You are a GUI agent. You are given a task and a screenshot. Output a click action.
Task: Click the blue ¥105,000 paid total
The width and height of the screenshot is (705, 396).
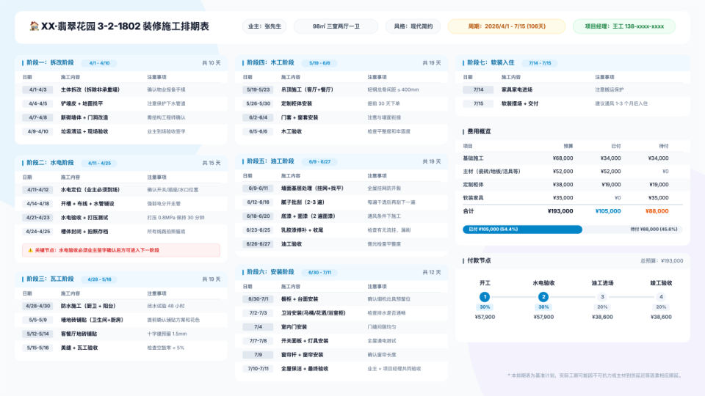(608, 211)
